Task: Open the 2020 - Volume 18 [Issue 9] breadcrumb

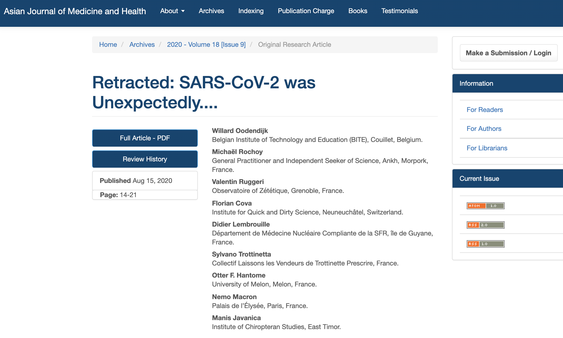Action: pos(206,45)
